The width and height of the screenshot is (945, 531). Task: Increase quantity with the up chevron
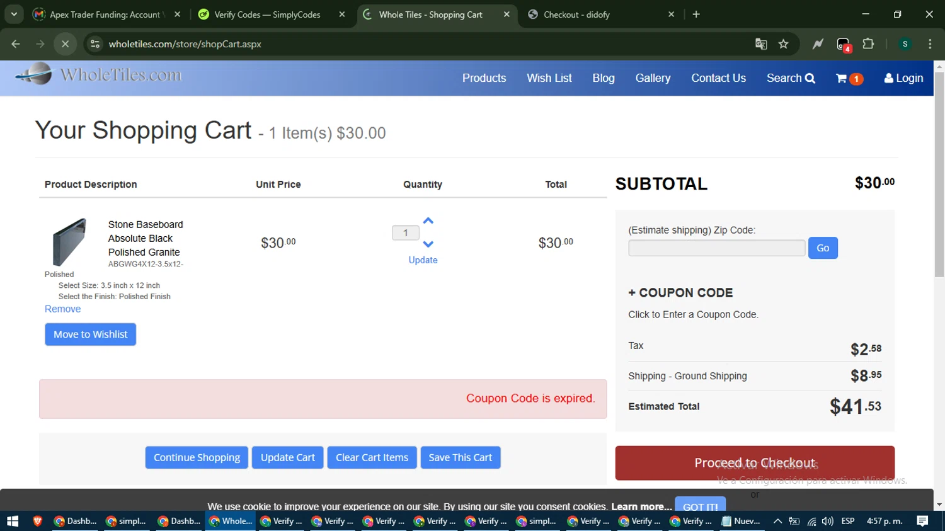tap(428, 221)
